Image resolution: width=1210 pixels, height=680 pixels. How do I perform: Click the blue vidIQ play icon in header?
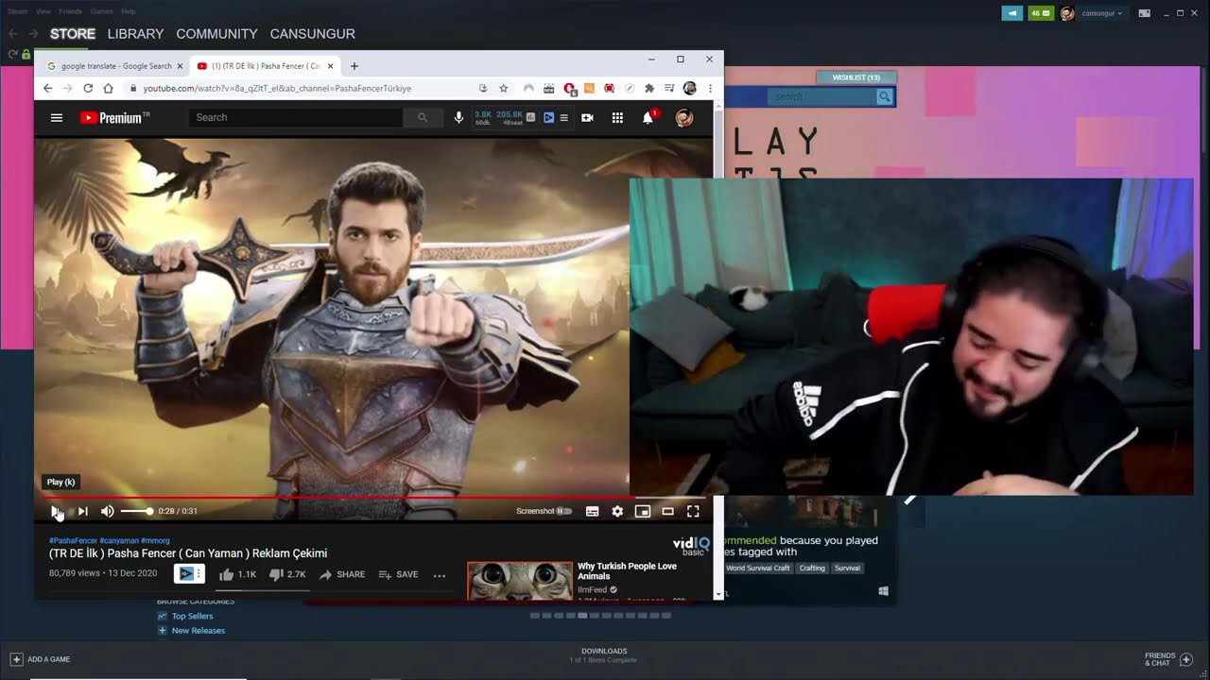[x=548, y=117]
